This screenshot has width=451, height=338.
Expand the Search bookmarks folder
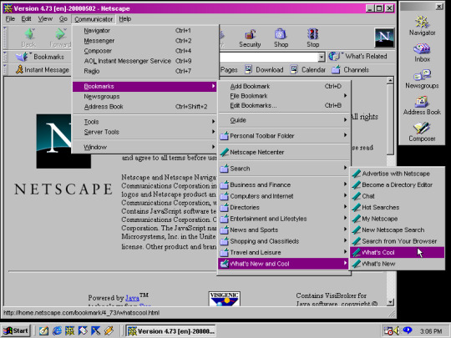284,169
